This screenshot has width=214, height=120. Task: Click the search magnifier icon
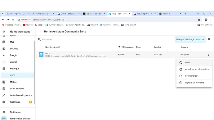tap(39, 39)
